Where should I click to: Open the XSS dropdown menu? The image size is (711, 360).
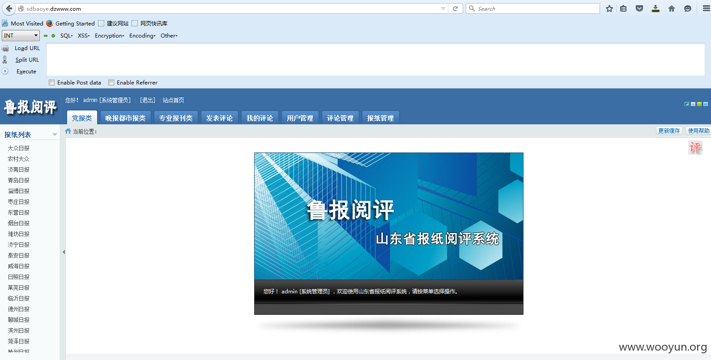(84, 36)
